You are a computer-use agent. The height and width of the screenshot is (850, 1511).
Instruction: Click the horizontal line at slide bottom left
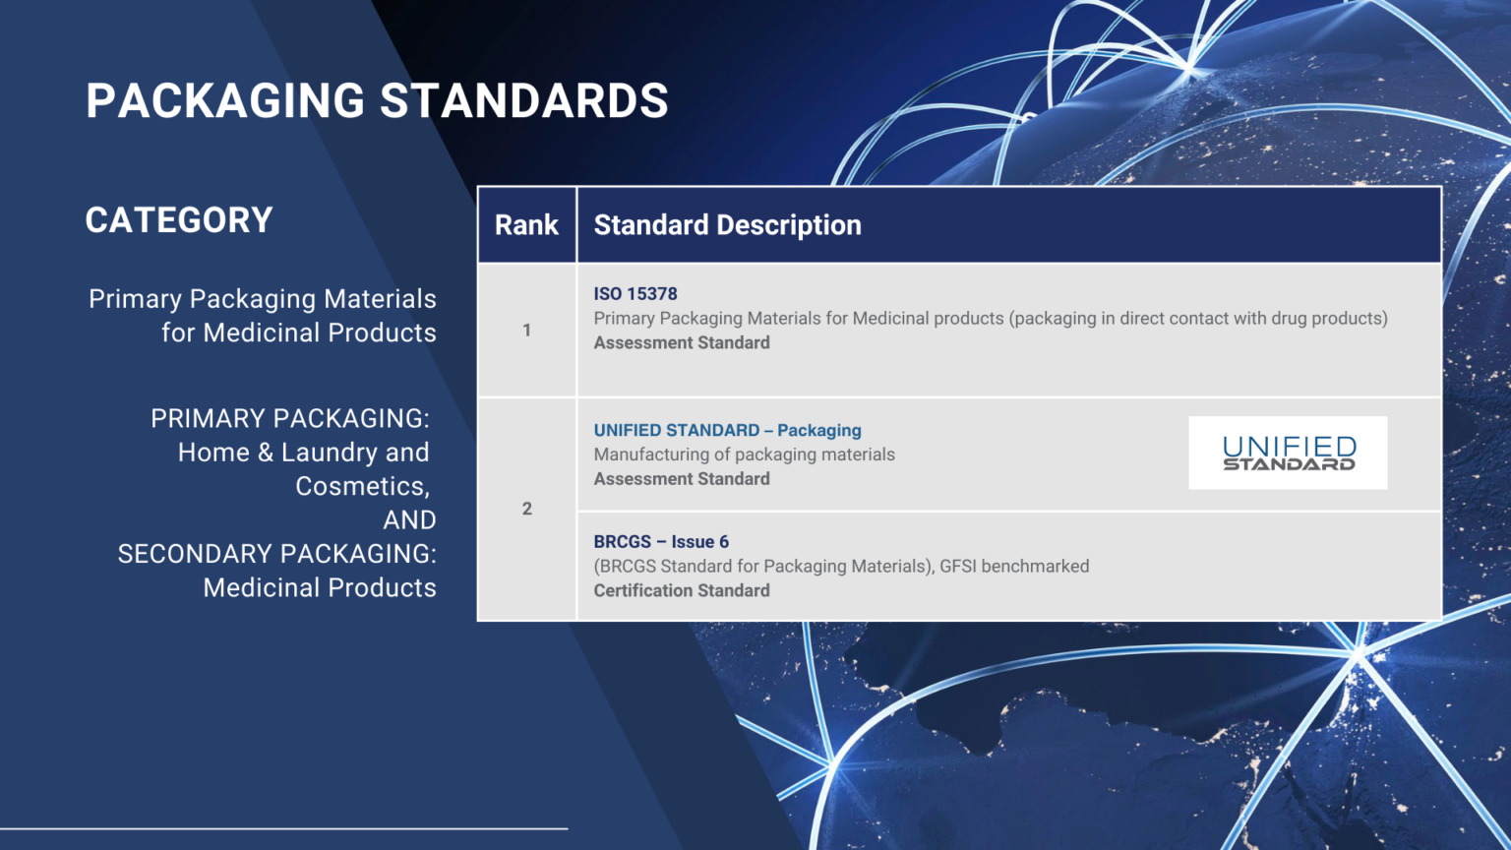[283, 826]
